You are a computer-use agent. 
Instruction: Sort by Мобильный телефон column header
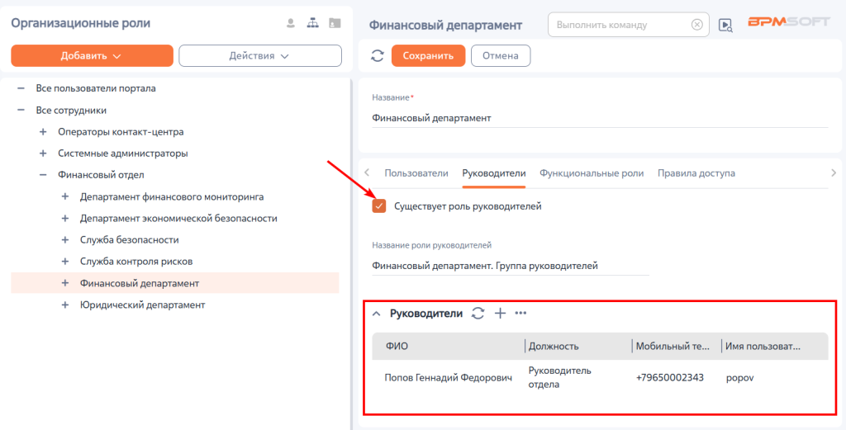pos(673,346)
